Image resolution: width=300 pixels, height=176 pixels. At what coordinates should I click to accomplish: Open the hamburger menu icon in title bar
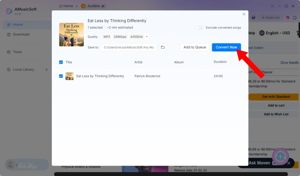272,6
